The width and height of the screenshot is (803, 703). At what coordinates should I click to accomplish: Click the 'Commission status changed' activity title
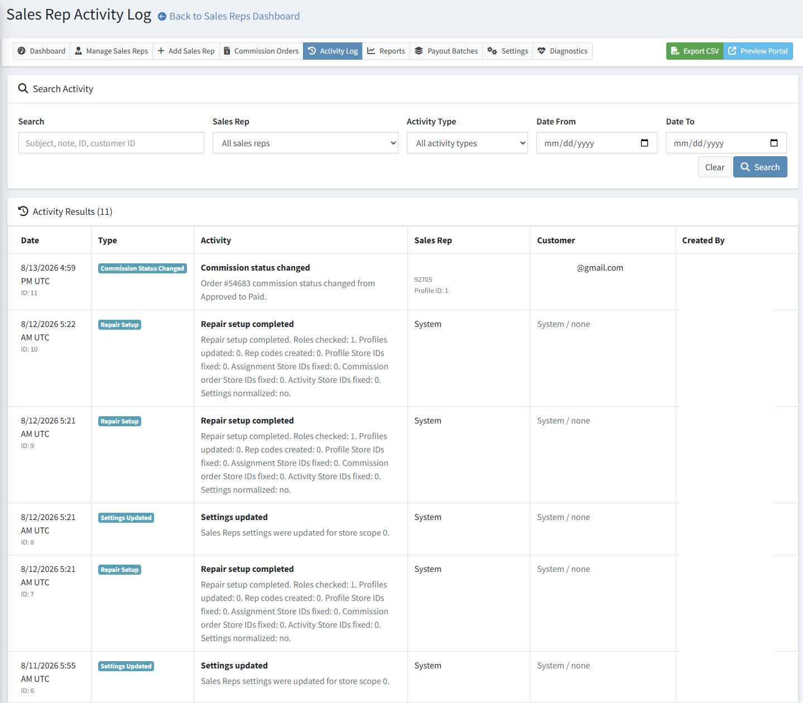[x=256, y=268]
